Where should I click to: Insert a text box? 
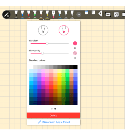tap(108, 14)
